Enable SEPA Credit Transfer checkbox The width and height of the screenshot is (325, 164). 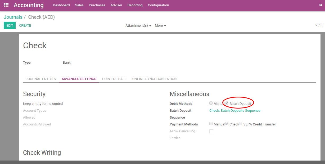[241, 124]
